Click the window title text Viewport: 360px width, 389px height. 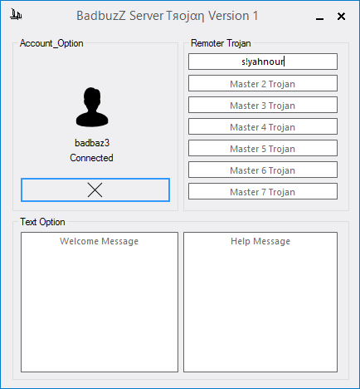pyautogui.click(x=168, y=16)
